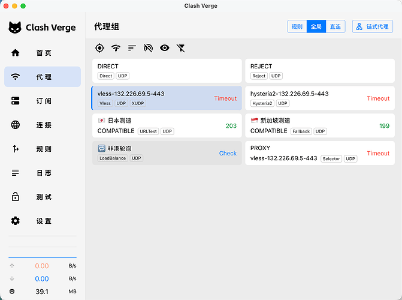Screen dimensions: 402x300
Task: Open the 首页 home page
Action: tap(43, 53)
